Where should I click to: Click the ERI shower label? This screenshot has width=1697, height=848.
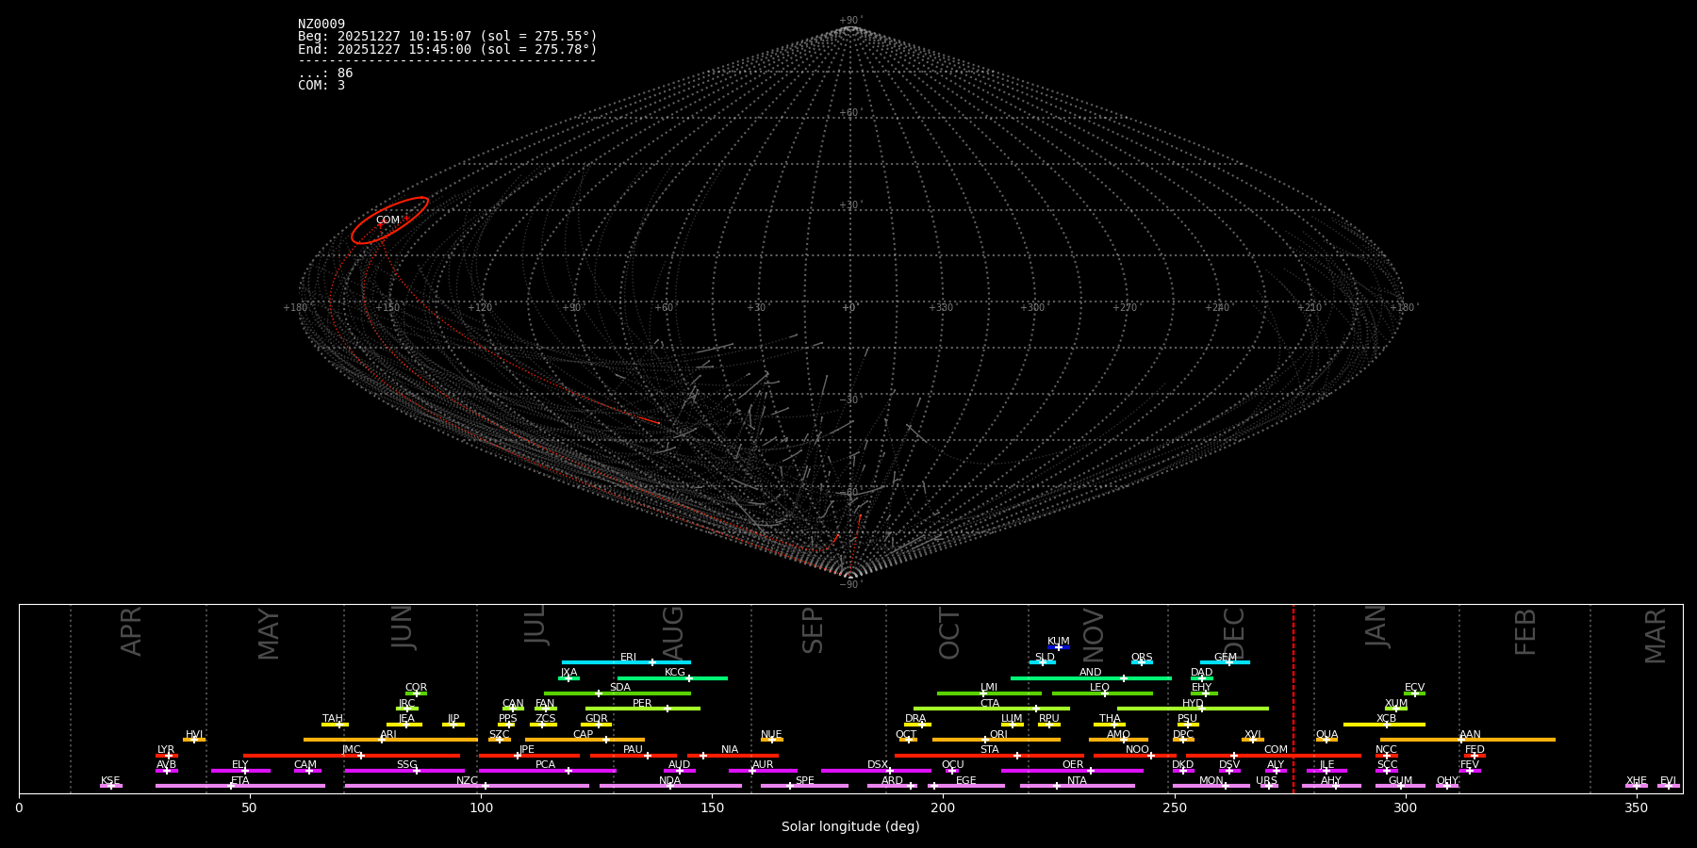(x=628, y=658)
